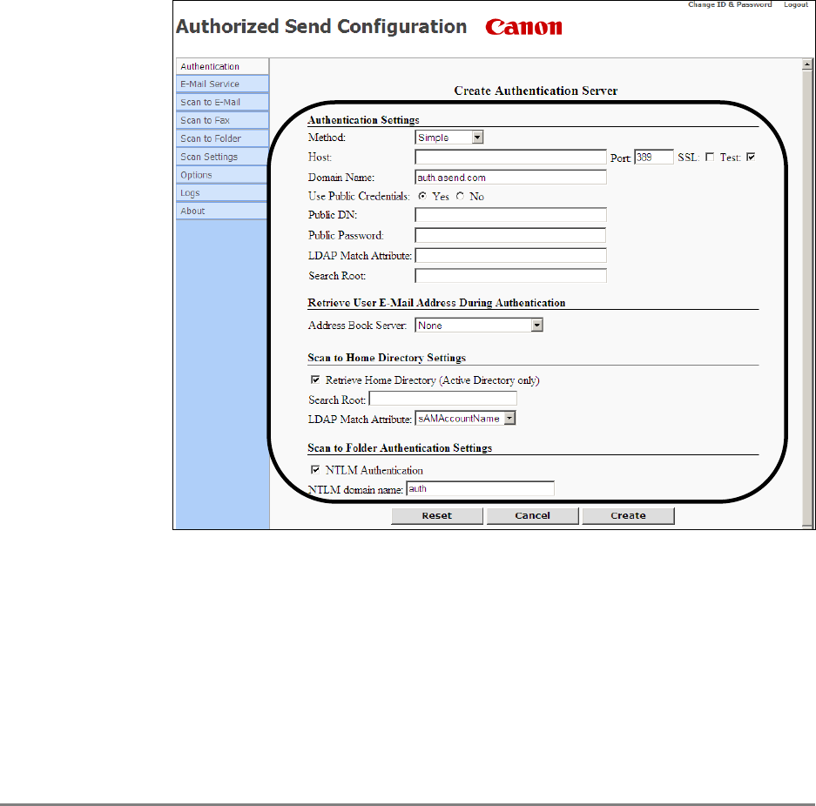The width and height of the screenshot is (816, 806).
Task: Uncheck the Test checkbox
Action: [751, 157]
